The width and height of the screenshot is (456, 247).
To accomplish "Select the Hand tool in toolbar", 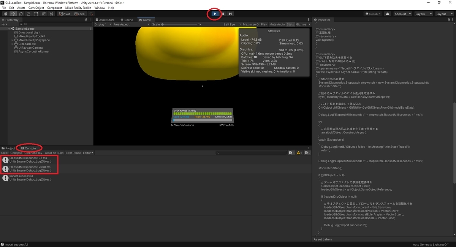I will click(x=5, y=14).
